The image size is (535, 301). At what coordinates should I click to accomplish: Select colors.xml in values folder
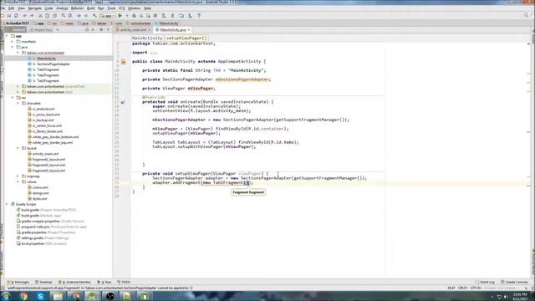point(40,187)
